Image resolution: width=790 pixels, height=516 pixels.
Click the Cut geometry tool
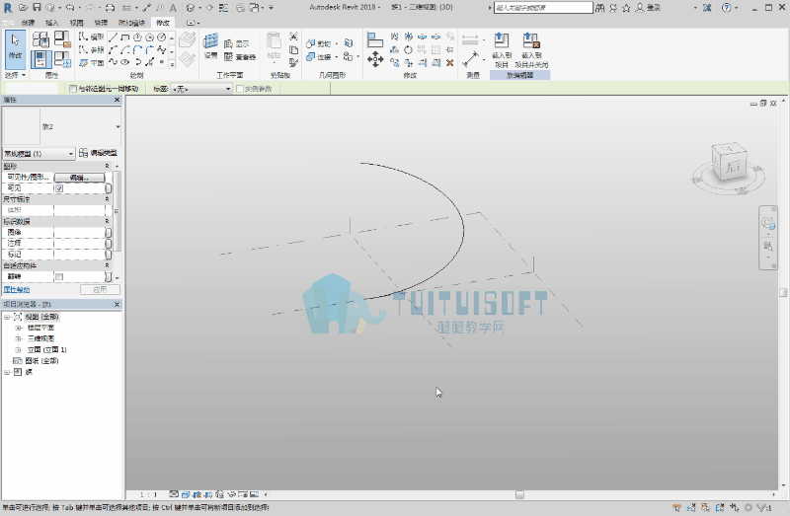tap(318, 43)
